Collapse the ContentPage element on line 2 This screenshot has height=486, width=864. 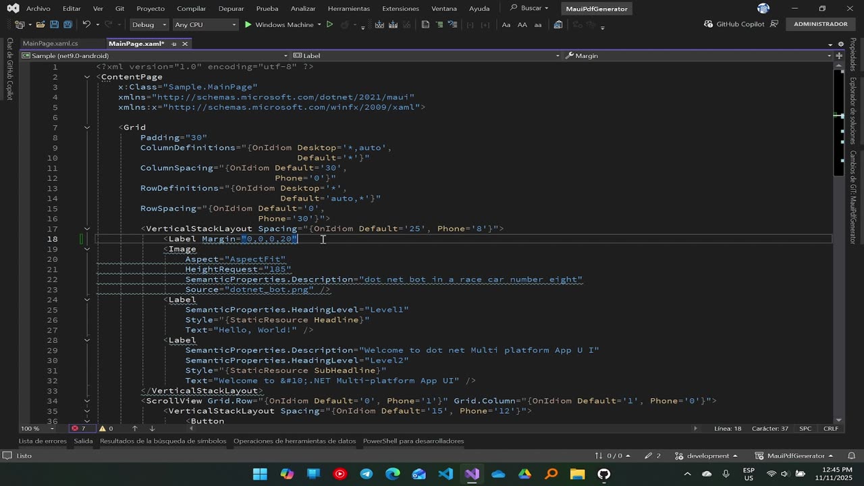(87, 77)
